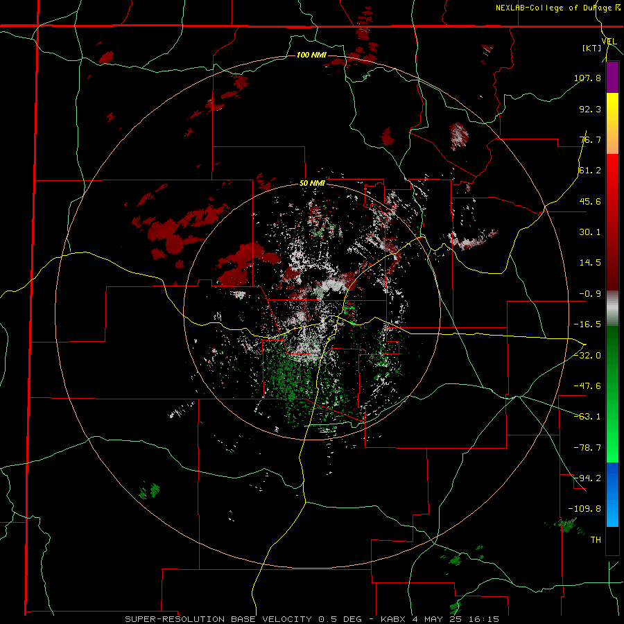This screenshot has height=624, width=624.
Task: Click the Super-Resolution Base Velocity KABX caption
Action: tap(312, 619)
